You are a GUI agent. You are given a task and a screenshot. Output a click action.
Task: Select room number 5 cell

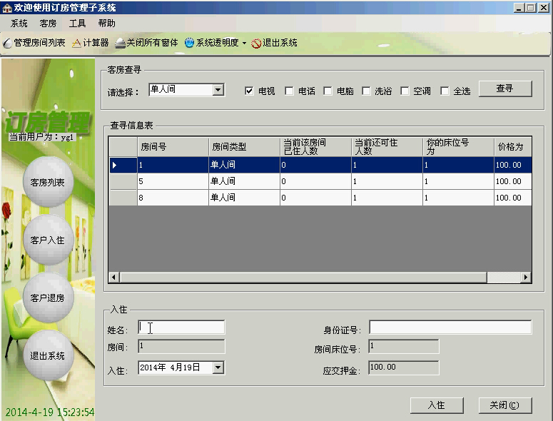click(173, 181)
